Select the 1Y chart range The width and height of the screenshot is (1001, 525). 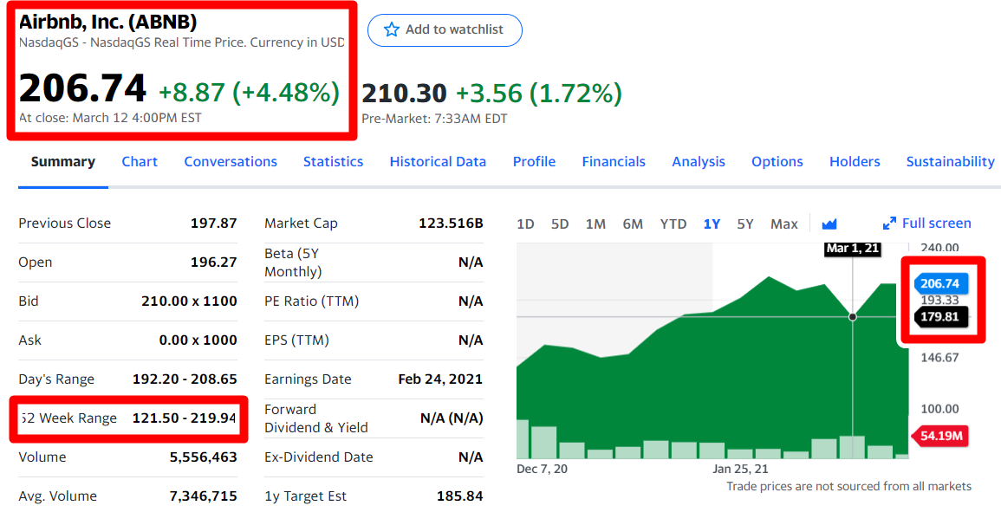[712, 224]
